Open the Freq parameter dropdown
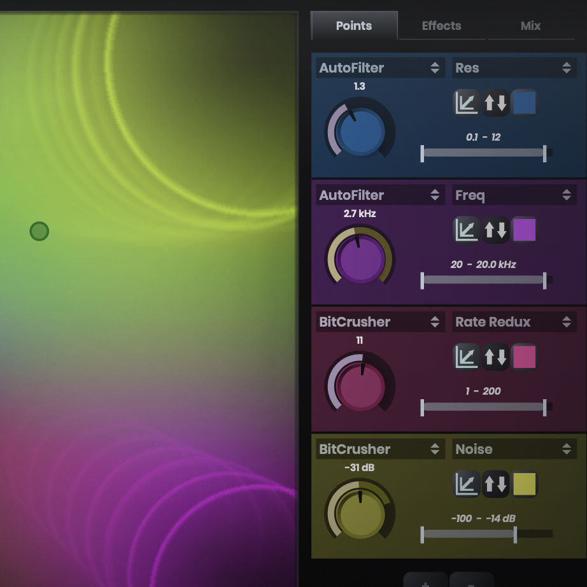587x587 pixels. coord(514,195)
